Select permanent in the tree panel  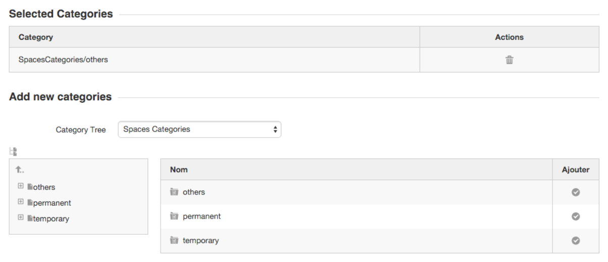tap(52, 203)
